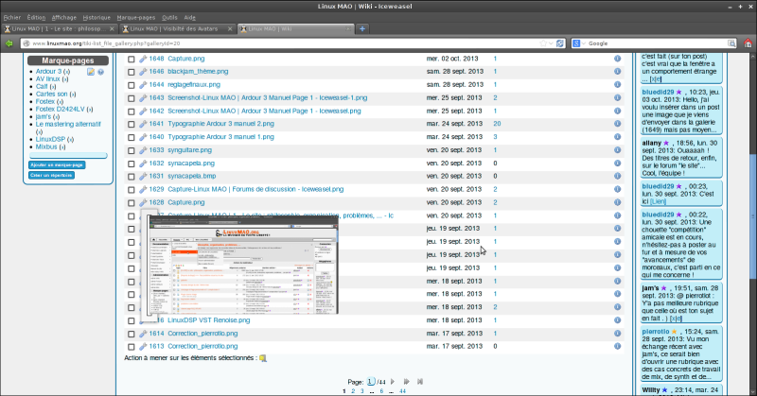Open LinuxDSP VST Renoise.png link

(x=208, y=320)
